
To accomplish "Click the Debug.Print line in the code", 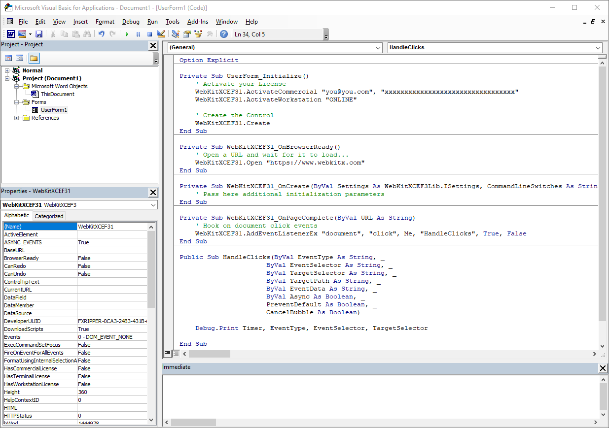I will tap(311, 328).
